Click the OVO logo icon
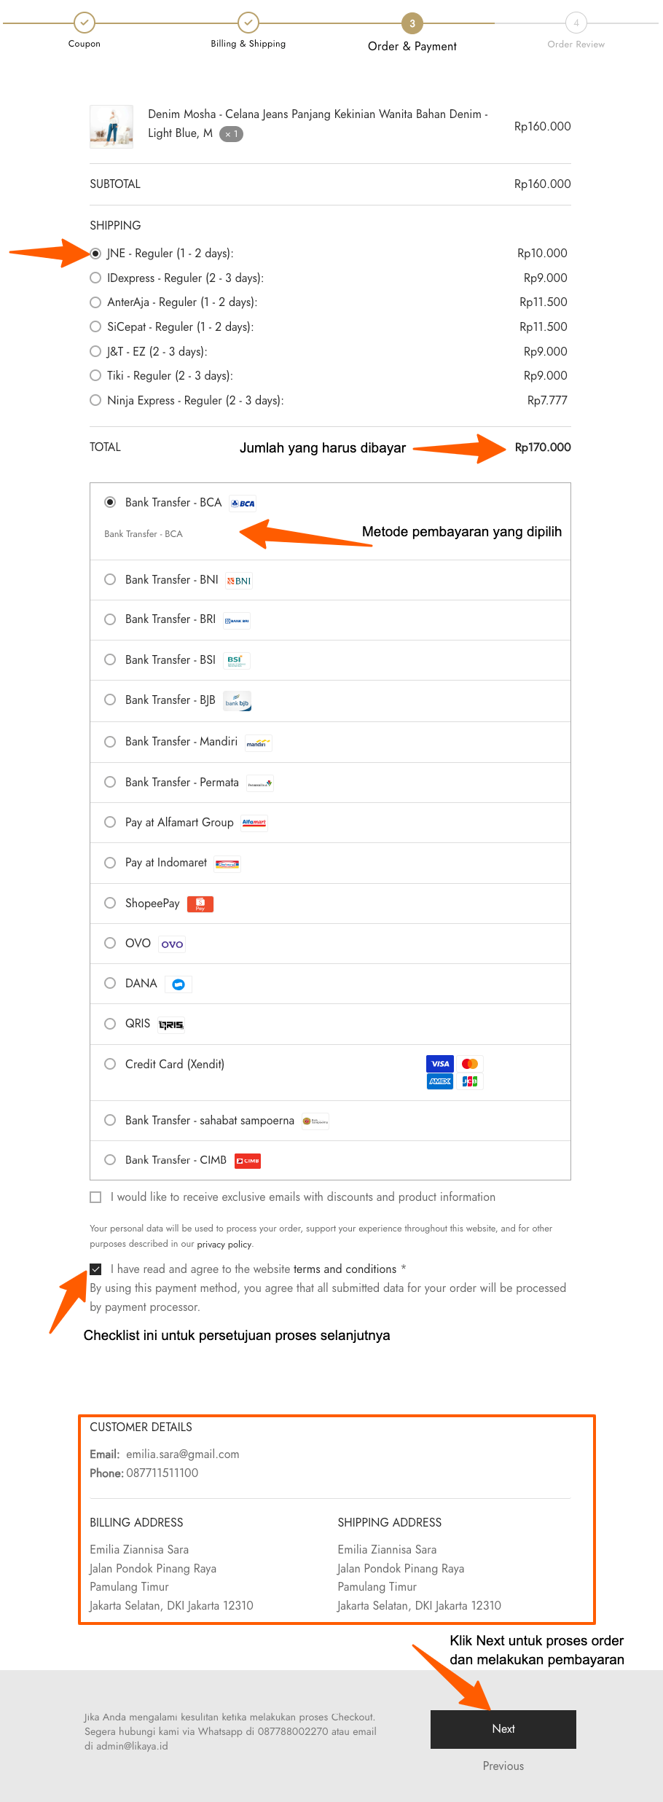 [x=172, y=944]
